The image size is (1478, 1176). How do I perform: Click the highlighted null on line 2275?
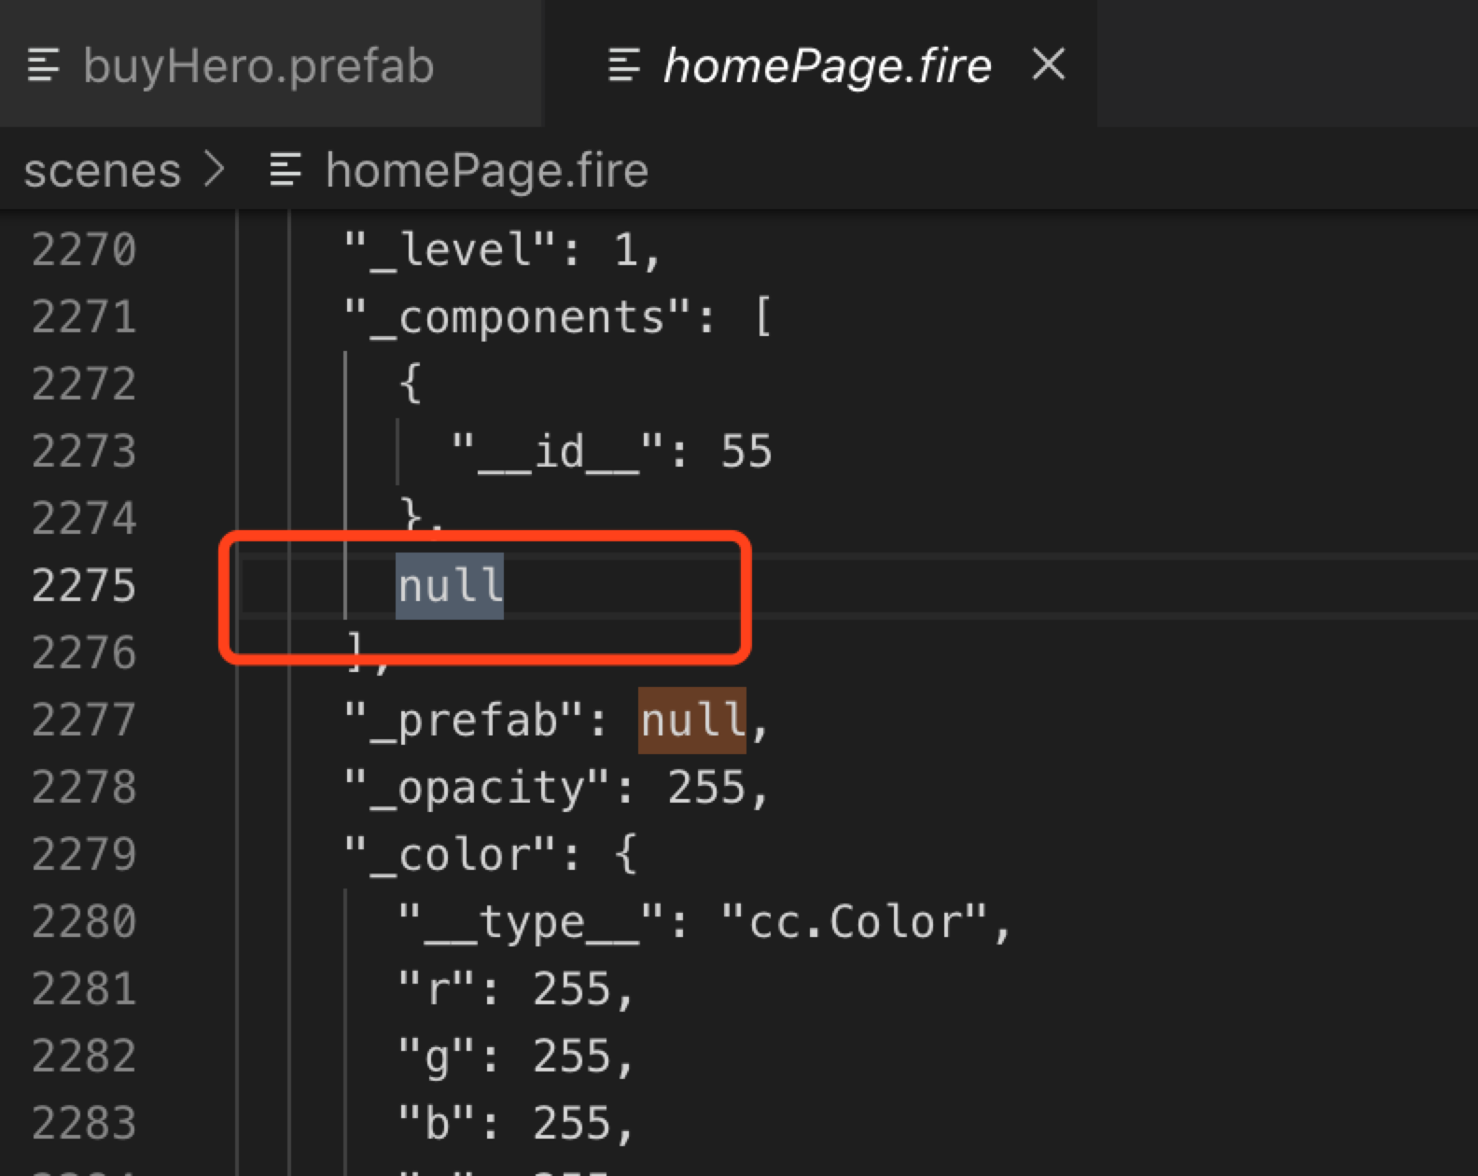tap(450, 586)
